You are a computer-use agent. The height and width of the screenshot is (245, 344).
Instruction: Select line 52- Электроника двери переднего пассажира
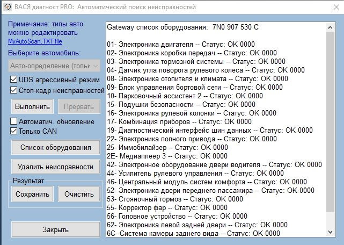click(x=210, y=191)
